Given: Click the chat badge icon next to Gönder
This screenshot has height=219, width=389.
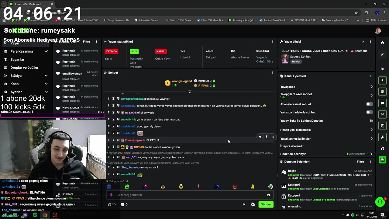Looking at the screenshot, I should point(253,204).
